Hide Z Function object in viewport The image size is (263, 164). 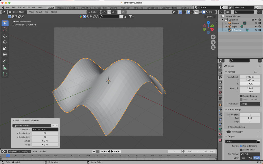pyautogui.click(x=256, y=30)
